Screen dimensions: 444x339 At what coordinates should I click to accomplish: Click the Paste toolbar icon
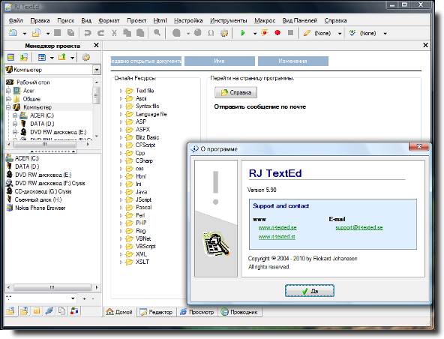pyautogui.click(x=140, y=33)
